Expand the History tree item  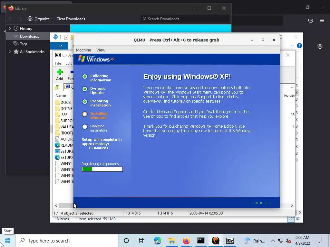[x=10, y=28]
